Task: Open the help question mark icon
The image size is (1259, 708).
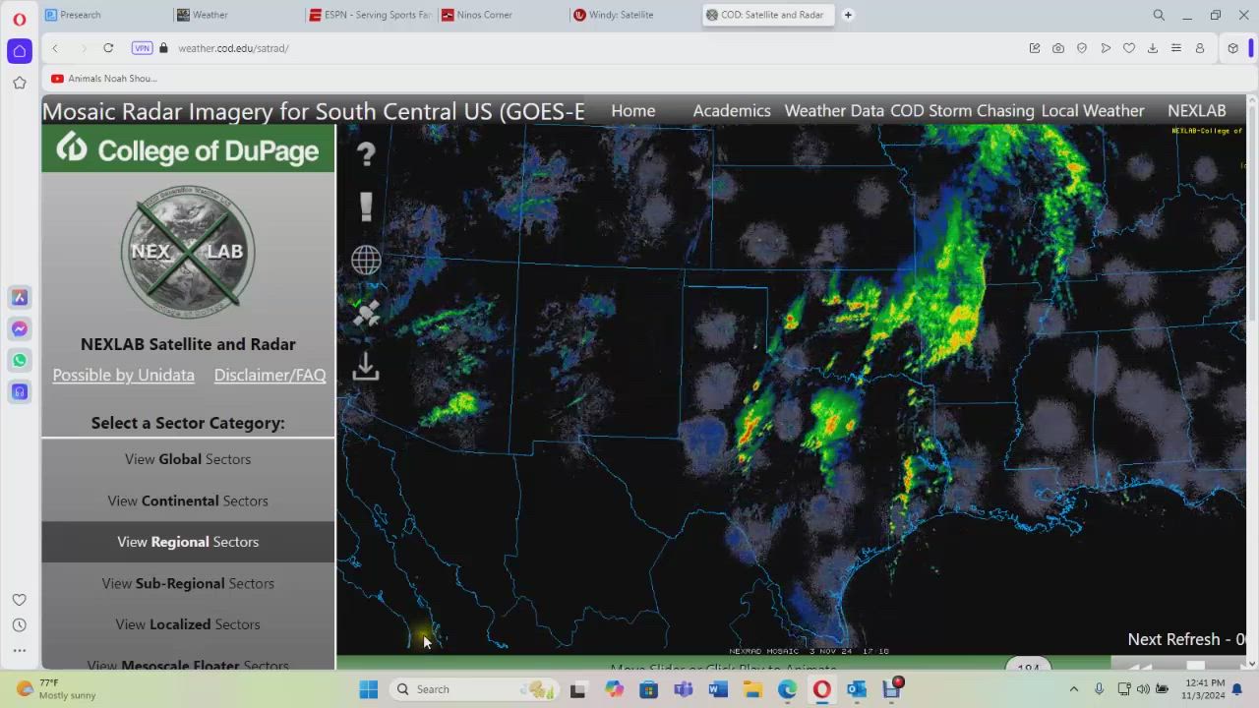Action: click(x=366, y=154)
